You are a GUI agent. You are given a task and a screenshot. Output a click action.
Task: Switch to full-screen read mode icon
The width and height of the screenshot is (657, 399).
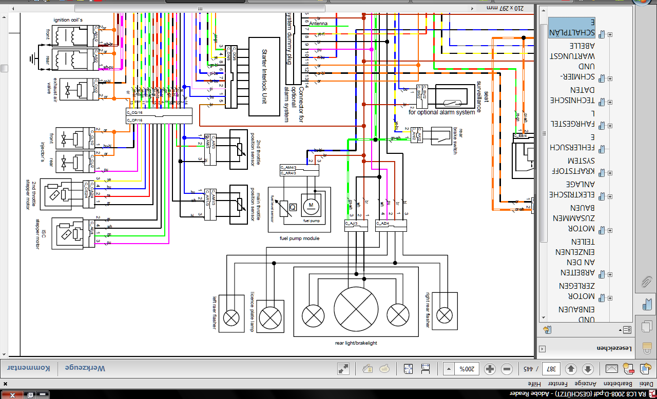343,369
